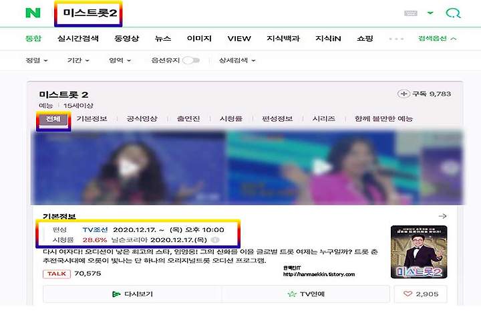
Task: Open the on-screen keyboard icon
Action: coord(410,13)
